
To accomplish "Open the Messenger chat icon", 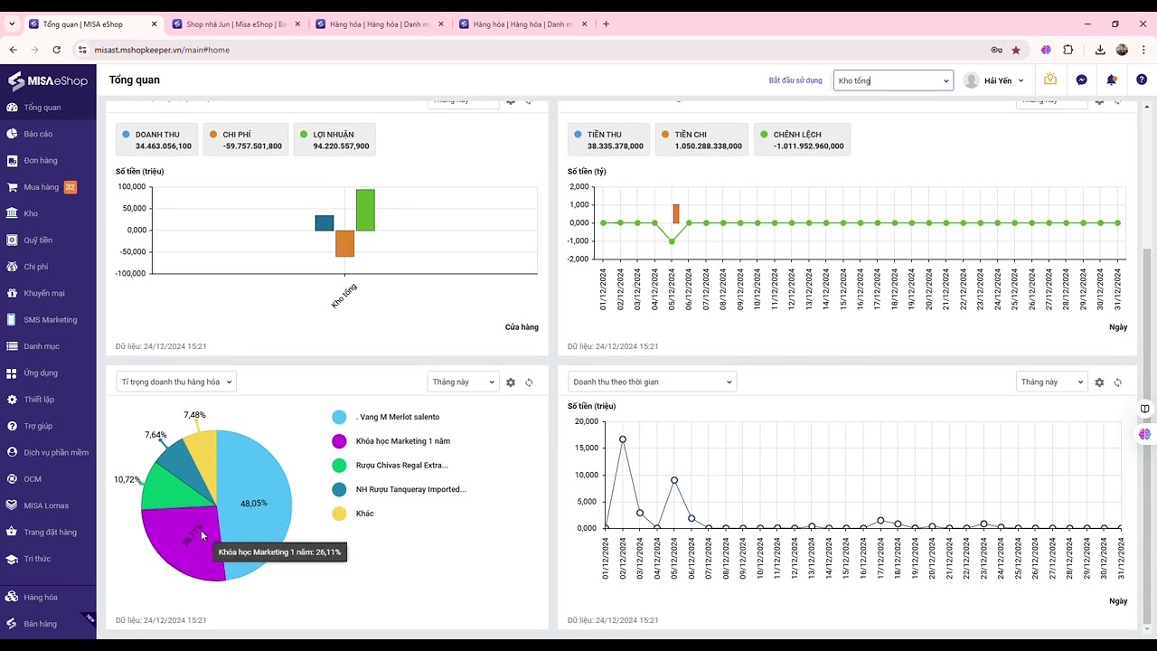I will [x=1081, y=80].
